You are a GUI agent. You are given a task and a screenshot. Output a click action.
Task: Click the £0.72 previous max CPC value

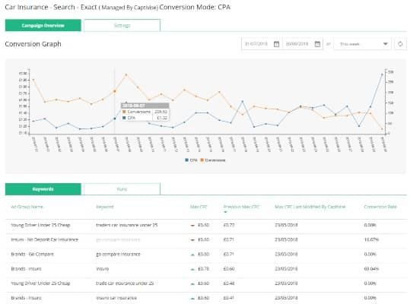pos(229,225)
